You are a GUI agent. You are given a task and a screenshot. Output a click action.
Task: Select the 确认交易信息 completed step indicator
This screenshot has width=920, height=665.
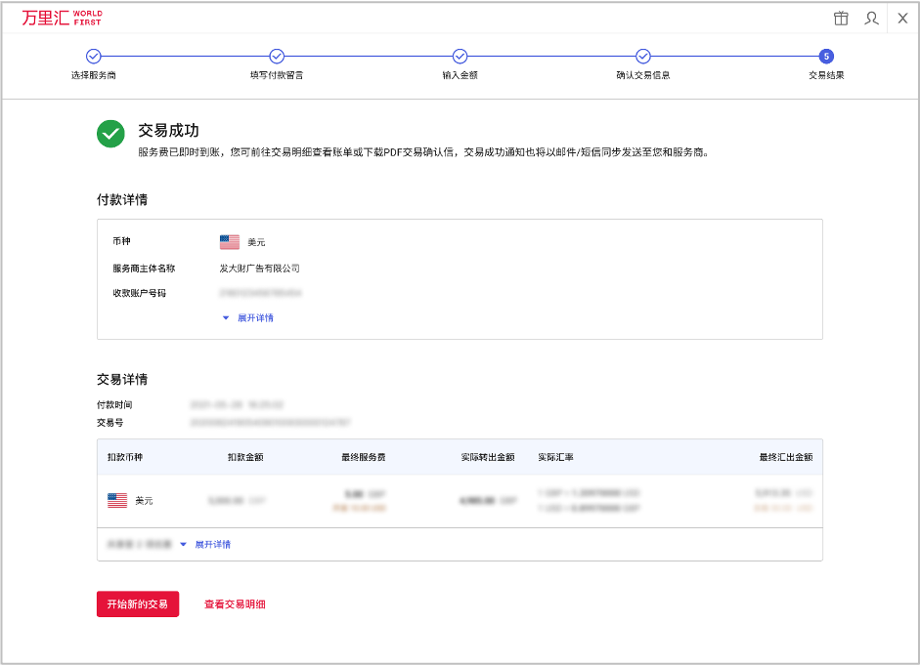[x=642, y=57]
